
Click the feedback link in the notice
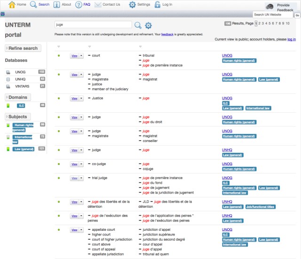coord(167,34)
